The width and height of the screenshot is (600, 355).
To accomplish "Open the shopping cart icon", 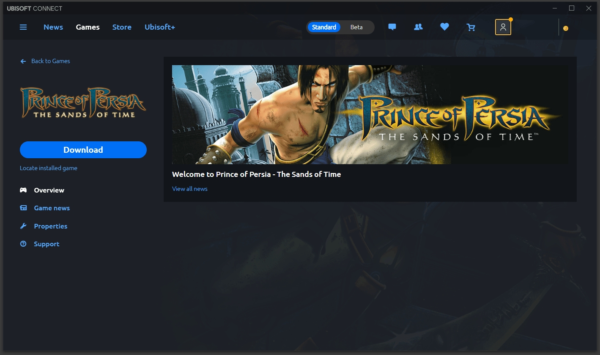I will tap(471, 27).
